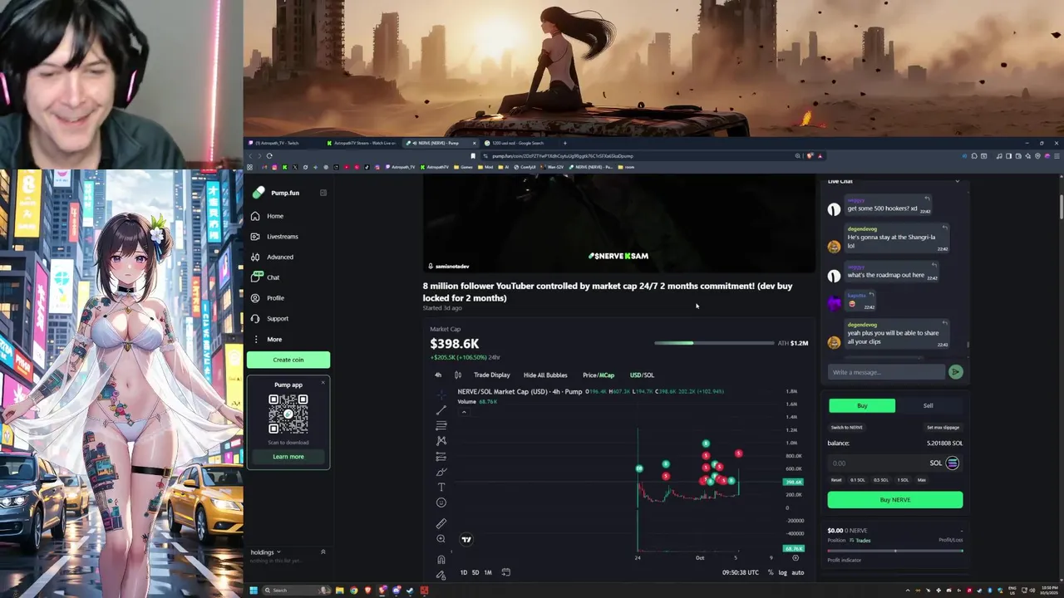1064x598 pixels.
Task: Toggle percent scale on chart
Action: 771,572
